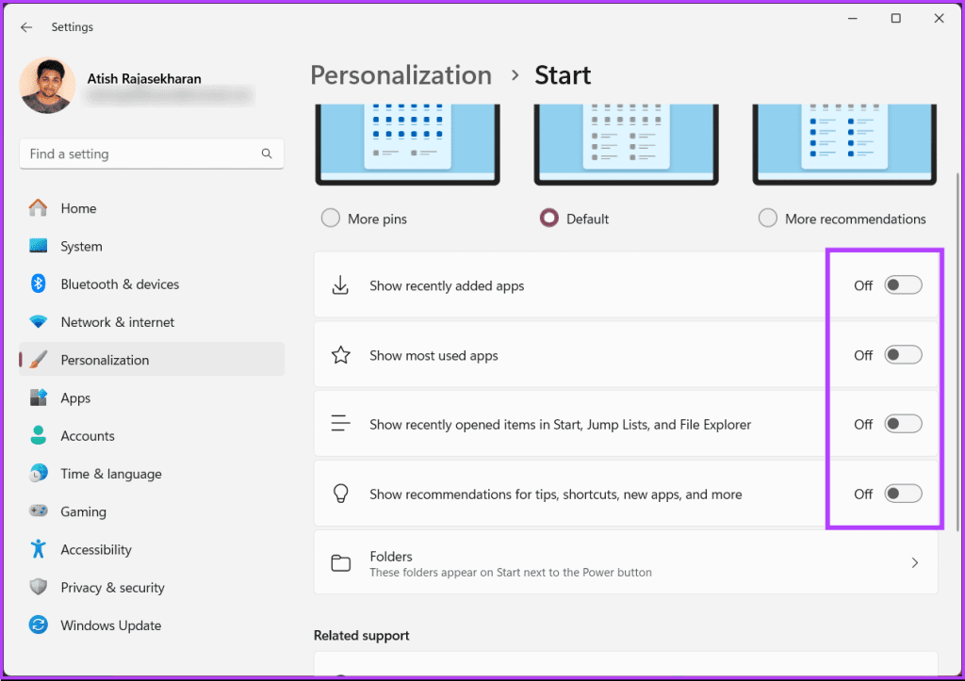Select the More pins layout option
Viewport: 965px width, 681px height.
point(331,218)
